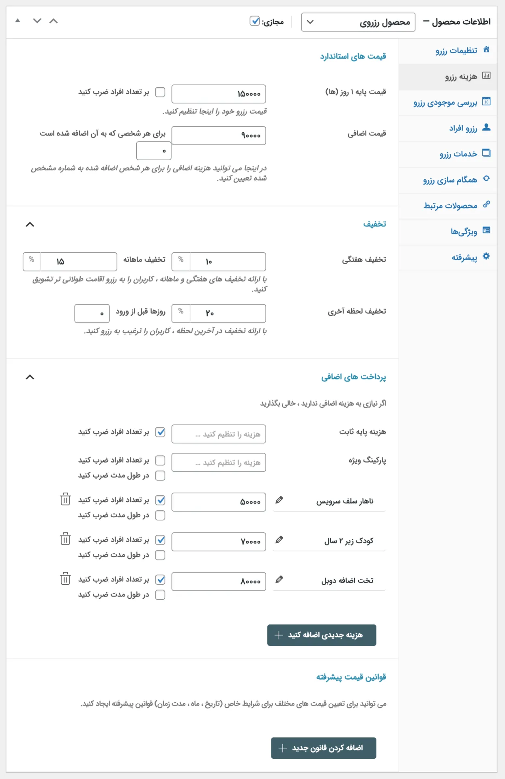Click the gear icon beside پیشرفته
505x779 pixels.
[x=486, y=256]
